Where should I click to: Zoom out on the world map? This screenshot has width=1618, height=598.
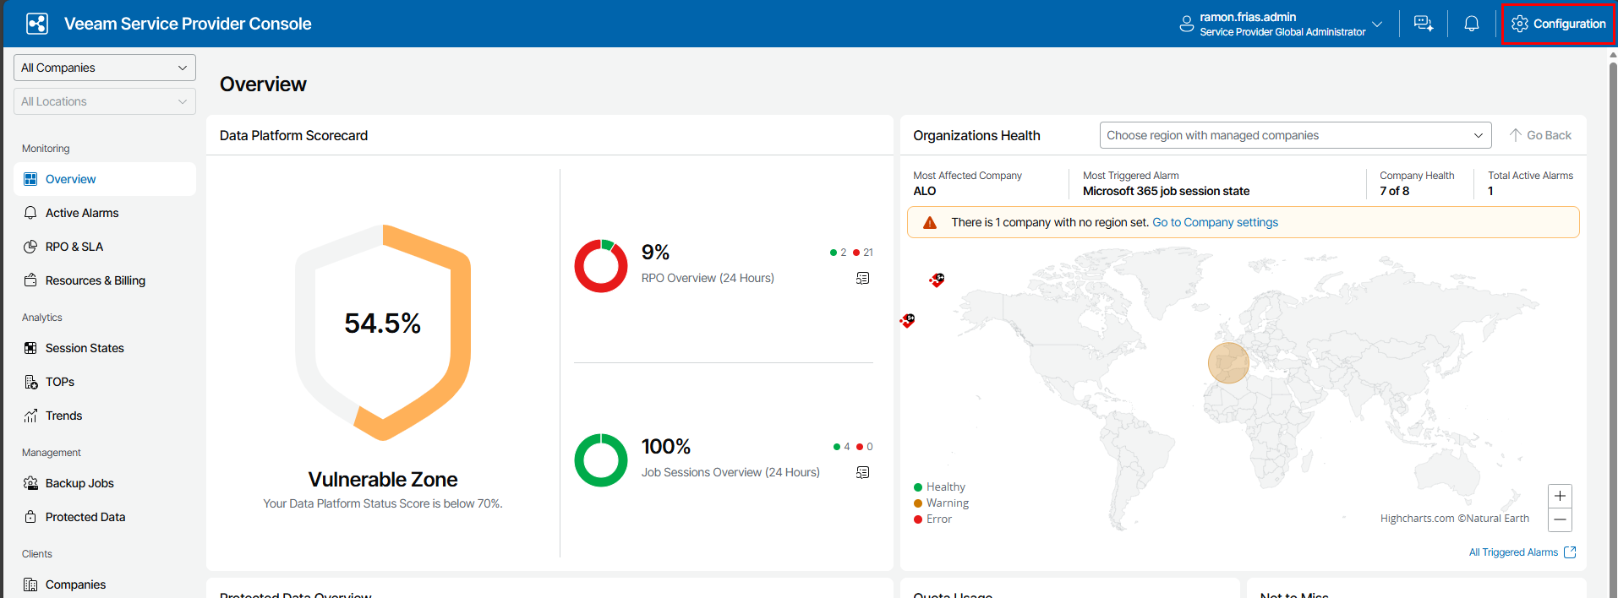pyautogui.click(x=1560, y=520)
